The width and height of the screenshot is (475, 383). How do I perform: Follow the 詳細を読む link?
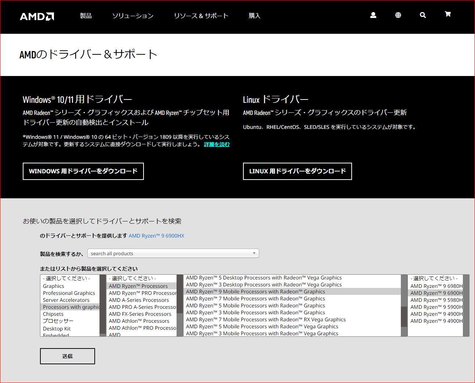(x=217, y=144)
